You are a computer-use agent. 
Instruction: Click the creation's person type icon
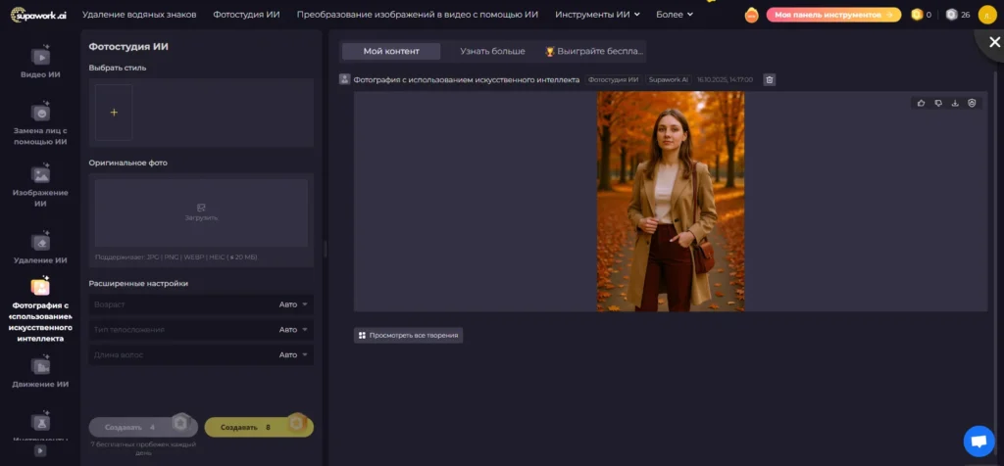[344, 80]
